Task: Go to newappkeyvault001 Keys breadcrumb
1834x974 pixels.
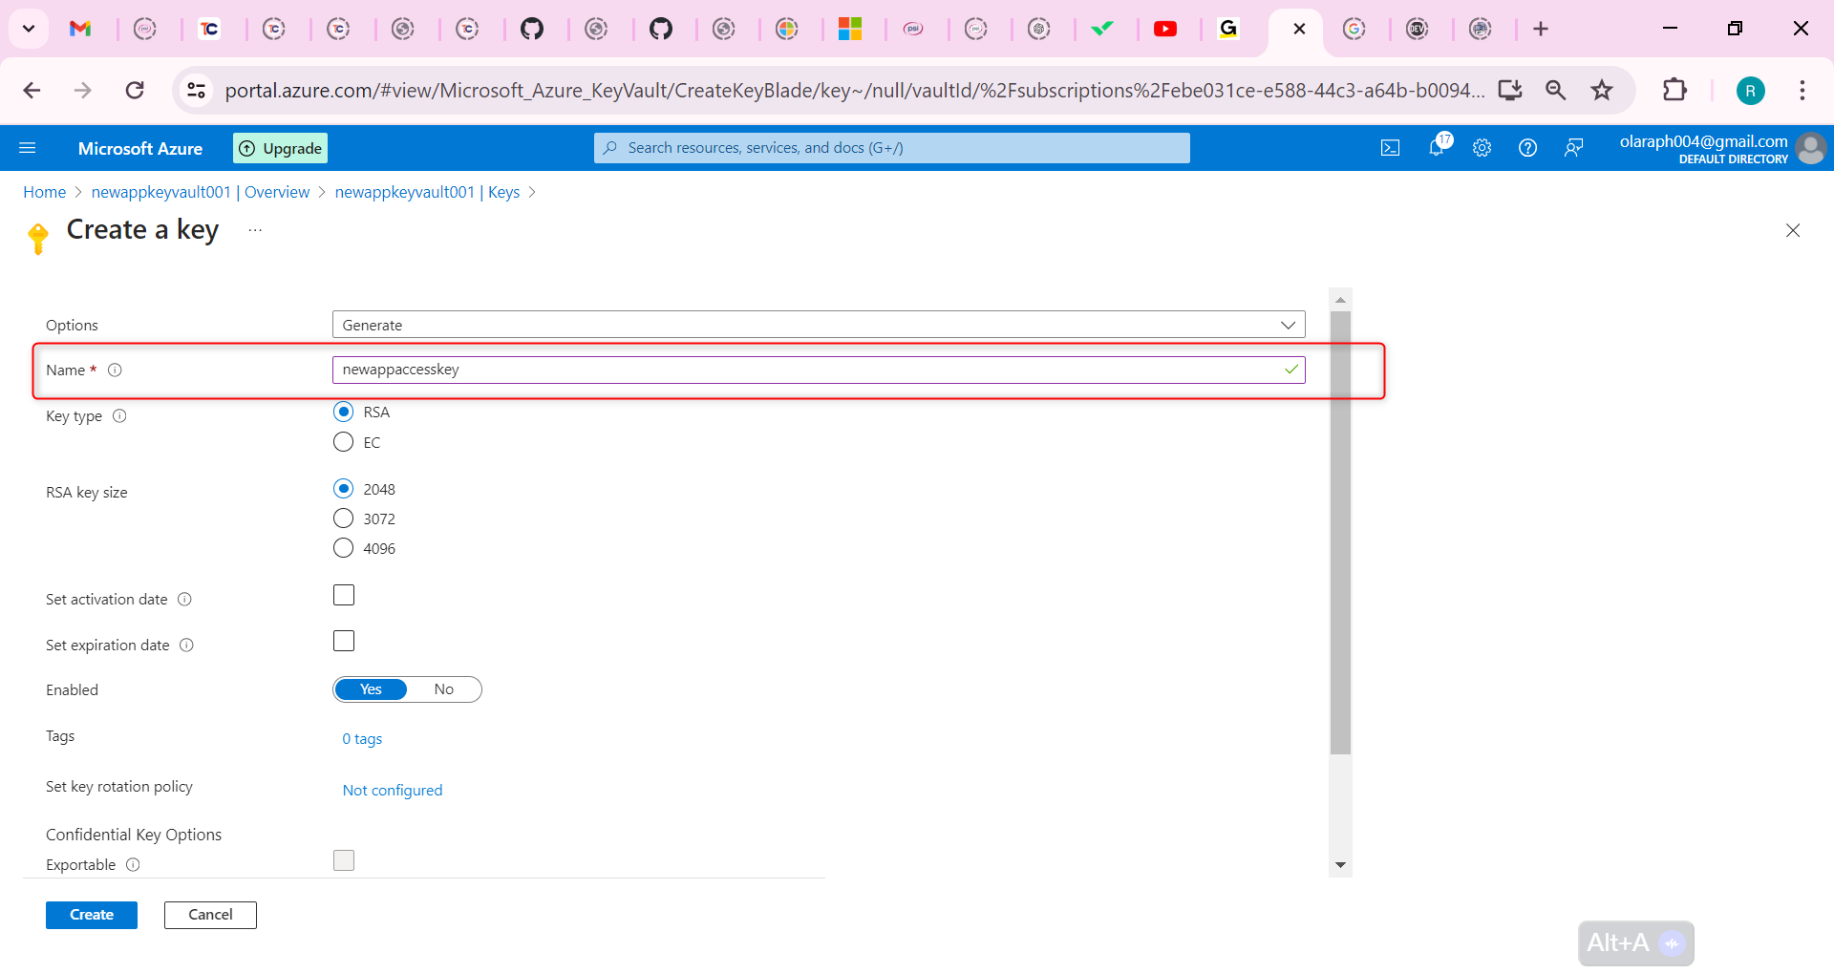Action: point(427,192)
